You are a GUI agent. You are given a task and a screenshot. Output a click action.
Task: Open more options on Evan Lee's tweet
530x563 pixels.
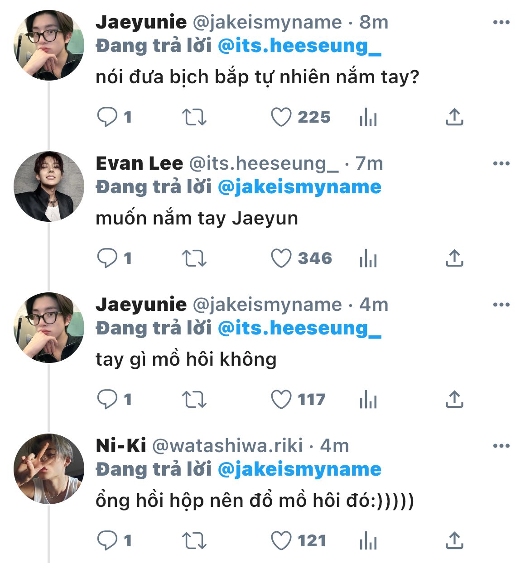(501, 163)
